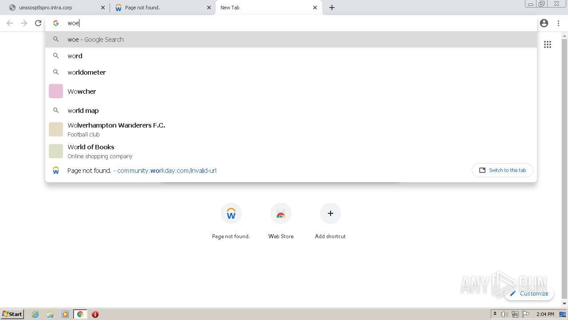Click the Workday icon in suggestion row
The height and width of the screenshot is (320, 568).
click(x=56, y=171)
